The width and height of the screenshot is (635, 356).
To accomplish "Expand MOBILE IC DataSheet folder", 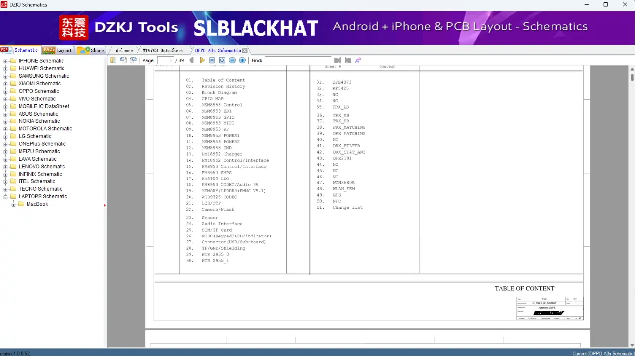I will click(6, 106).
